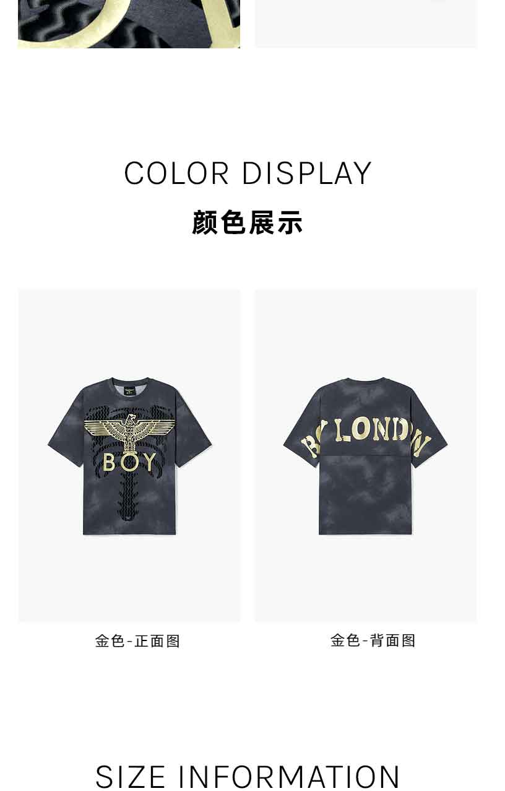Viewport: 505px width, 791px height.
Task: Click the neck label tag on front shirt
Action: (129, 391)
